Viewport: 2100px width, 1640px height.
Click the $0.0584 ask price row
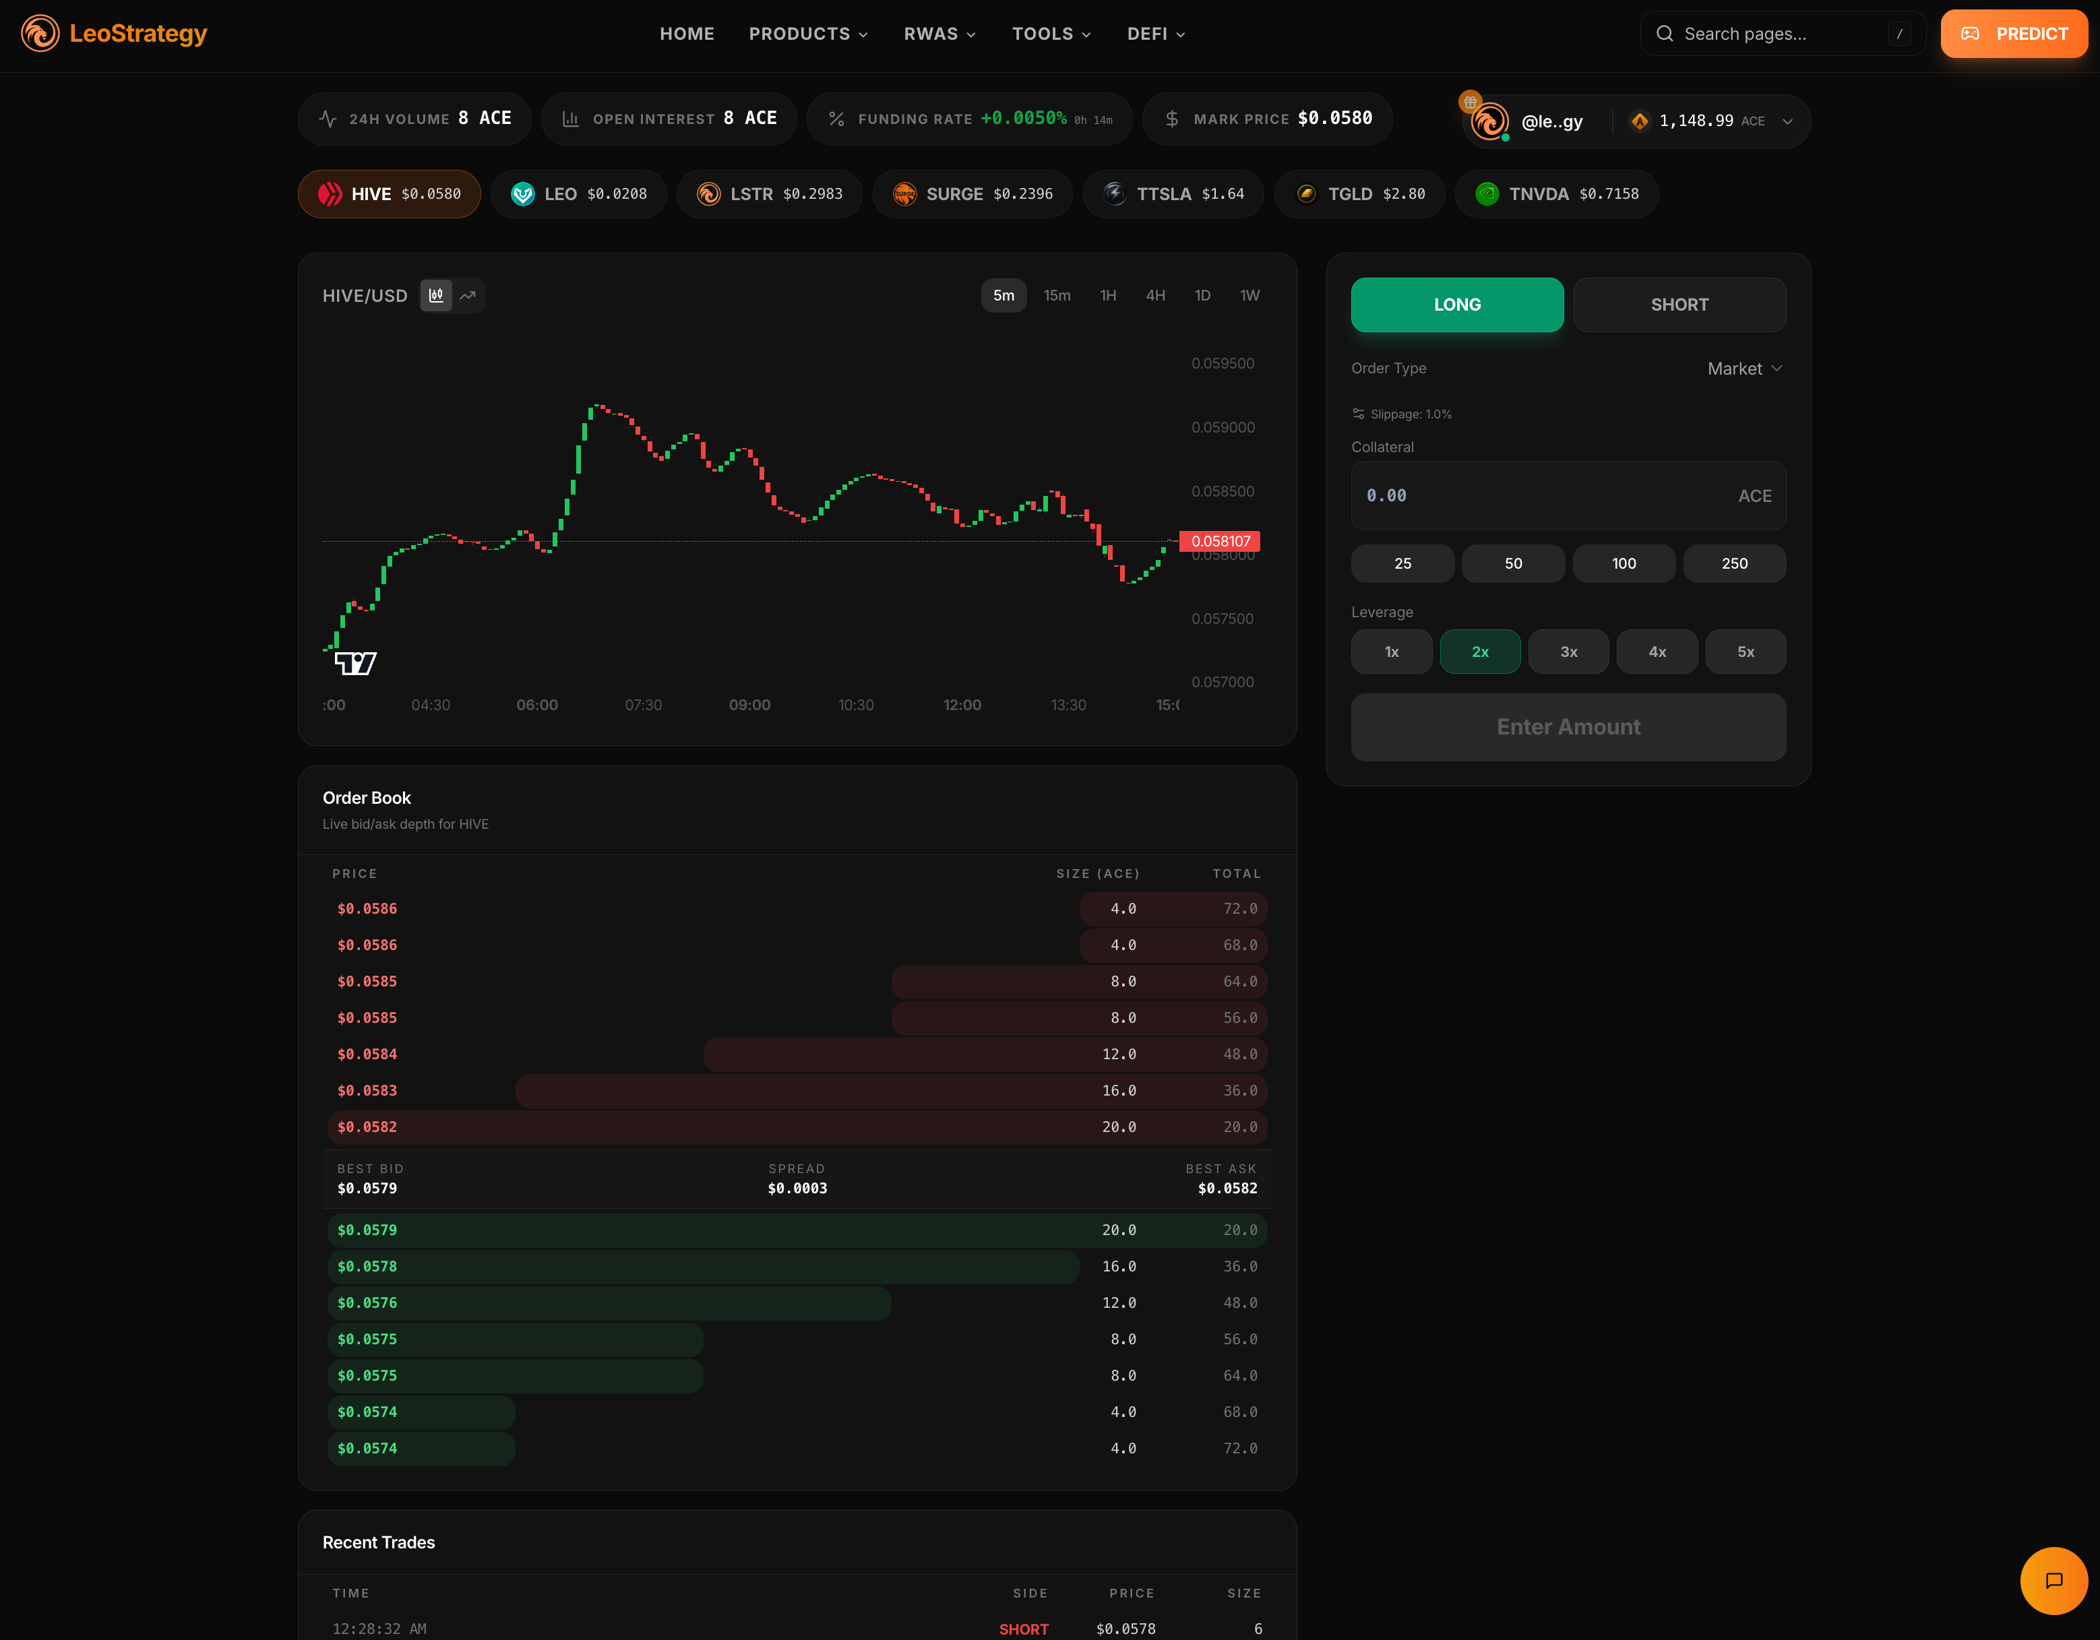coord(797,1054)
